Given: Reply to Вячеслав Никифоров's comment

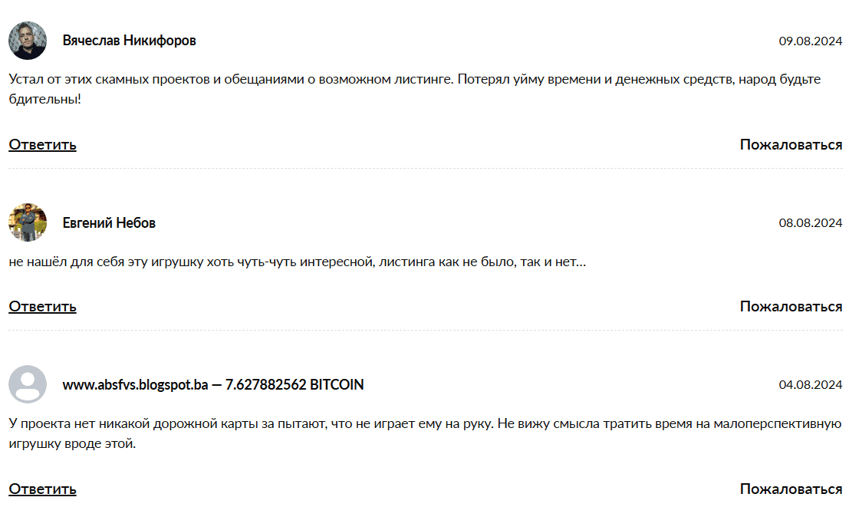Looking at the screenshot, I should coord(42,144).
